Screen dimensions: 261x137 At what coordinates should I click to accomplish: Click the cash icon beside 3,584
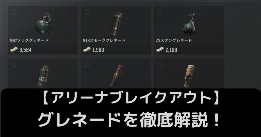(14, 50)
